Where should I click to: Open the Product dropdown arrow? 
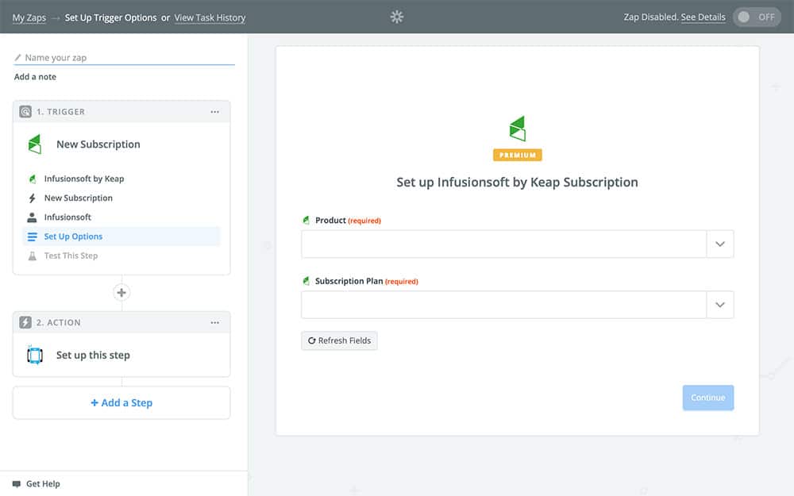720,244
